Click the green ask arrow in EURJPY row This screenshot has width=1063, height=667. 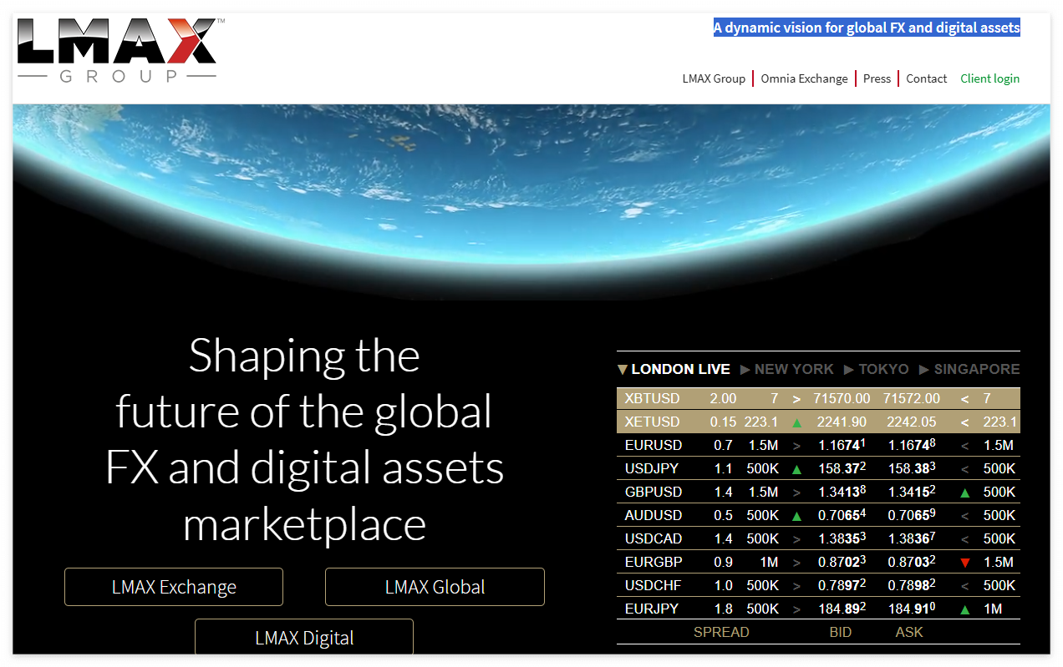(x=965, y=609)
